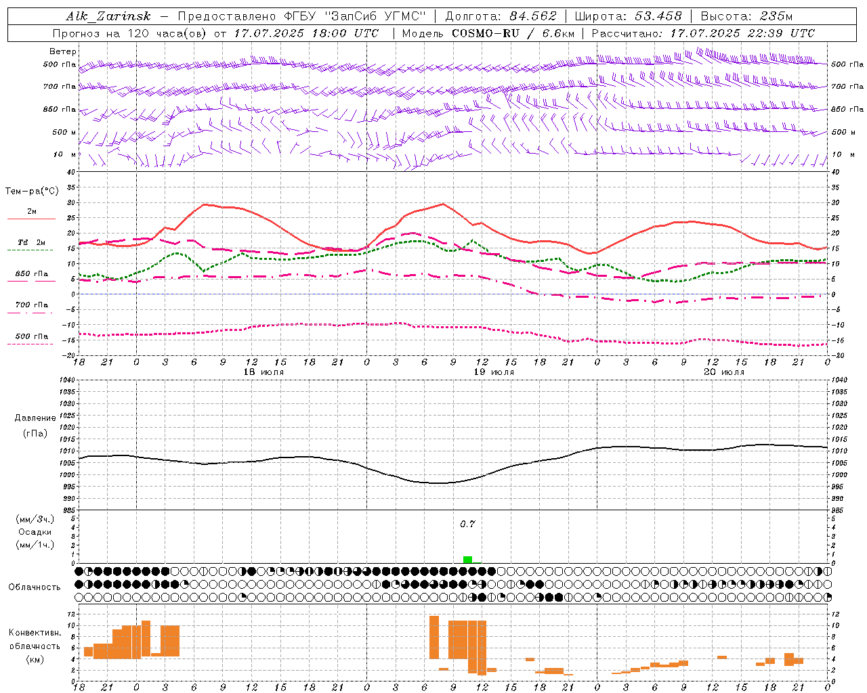The image size is (867, 693).
Task: Click the 850 гПа legend entry under Тем-ра
Action: pyautogui.click(x=32, y=274)
